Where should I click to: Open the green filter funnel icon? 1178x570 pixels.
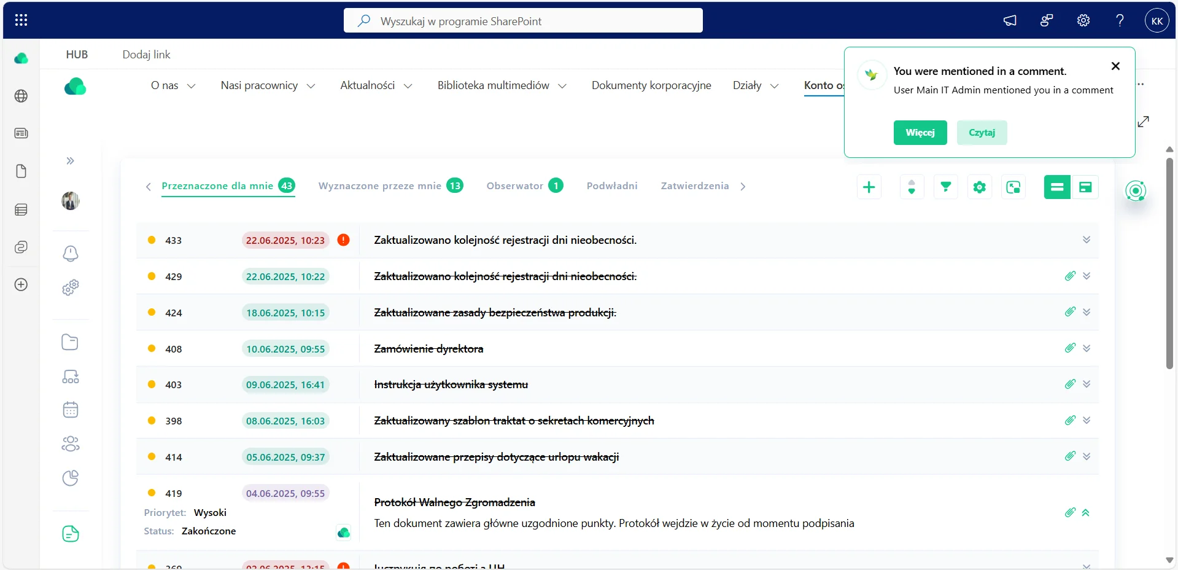(945, 187)
